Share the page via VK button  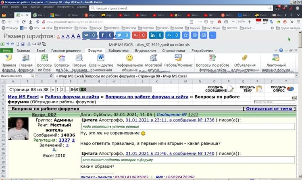click(x=90, y=35)
